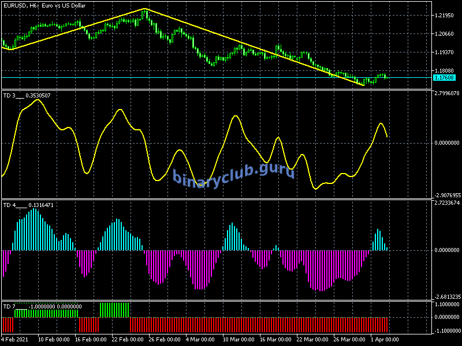Click the 1.21950 price scale value
This screenshot has height=346, width=462.
(x=444, y=16)
